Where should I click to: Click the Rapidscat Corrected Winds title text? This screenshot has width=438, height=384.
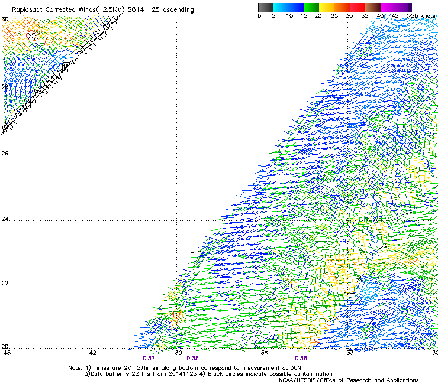click(x=102, y=10)
